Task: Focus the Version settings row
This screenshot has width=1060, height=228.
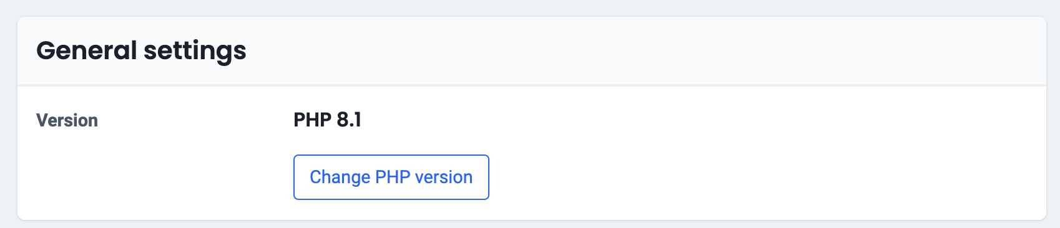Action: point(532,153)
